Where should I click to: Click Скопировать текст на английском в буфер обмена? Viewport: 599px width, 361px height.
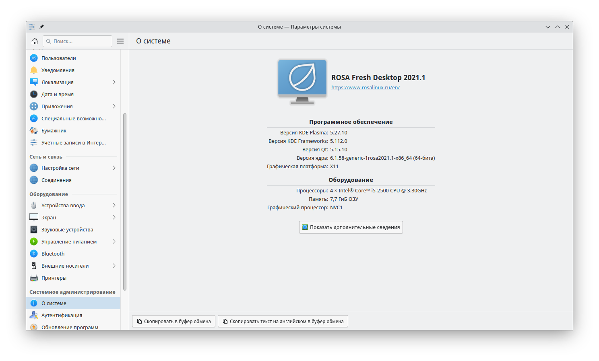tap(283, 321)
